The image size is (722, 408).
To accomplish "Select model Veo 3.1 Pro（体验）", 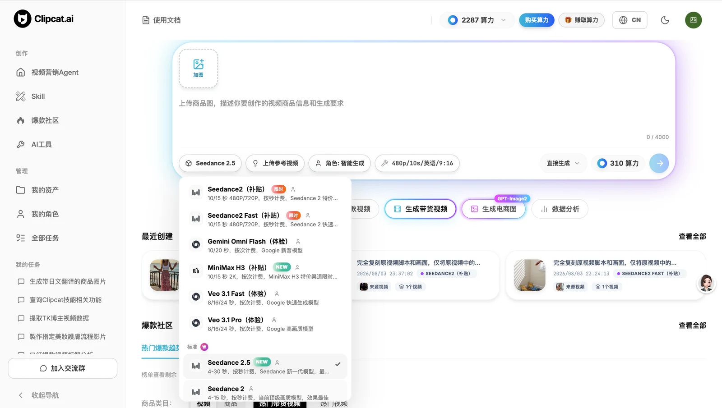I will pyautogui.click(x=265, y=324).
